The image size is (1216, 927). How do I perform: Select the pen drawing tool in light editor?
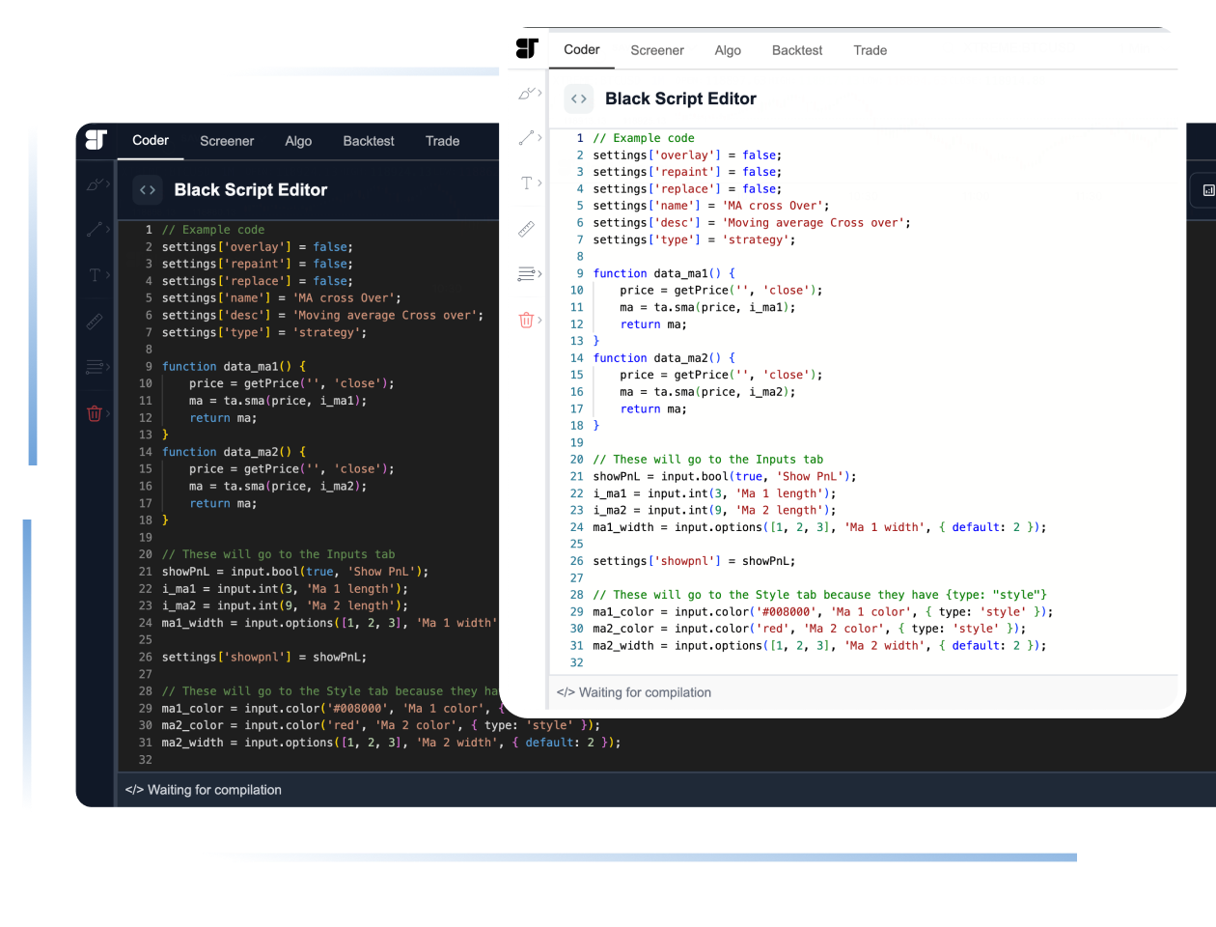tap(526, 94)
